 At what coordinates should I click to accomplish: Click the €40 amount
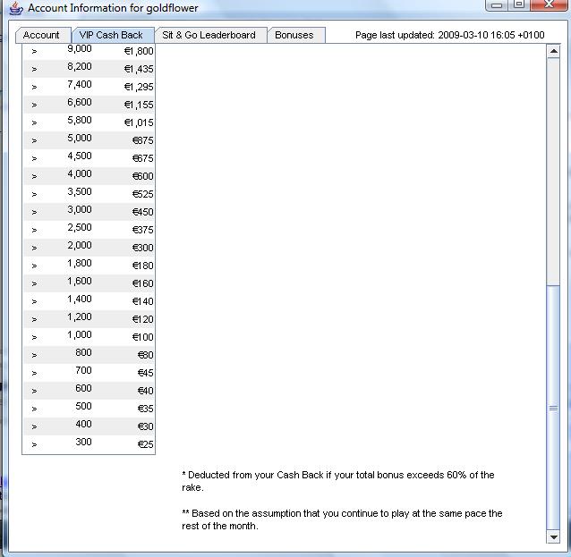point(145,391)
